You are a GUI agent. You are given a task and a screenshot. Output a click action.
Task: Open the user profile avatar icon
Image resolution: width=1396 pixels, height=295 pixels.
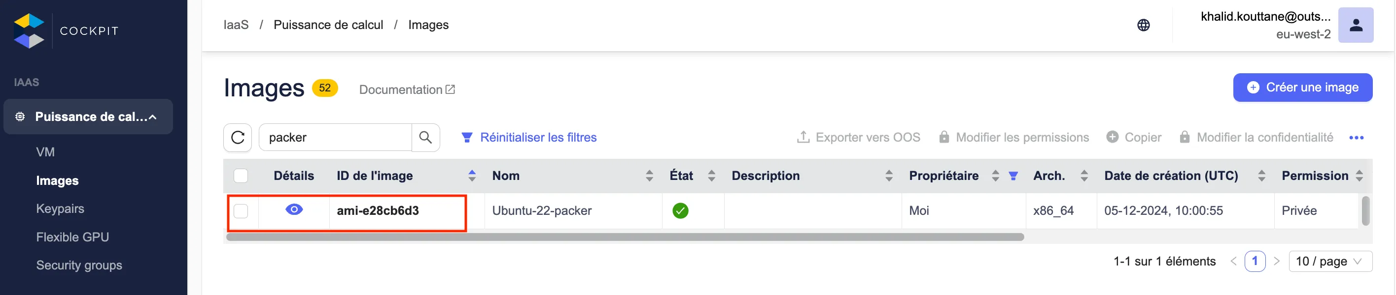point(1356,26)
